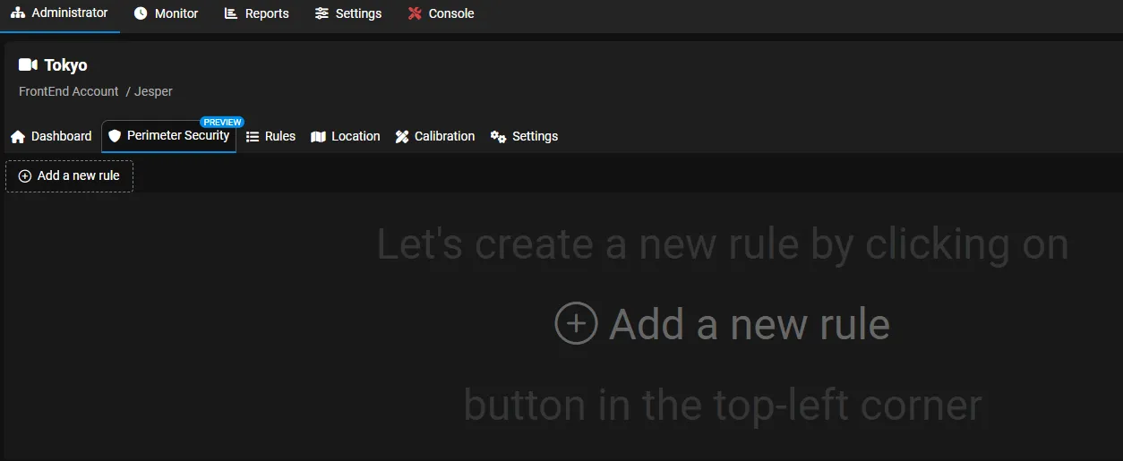Image resolution: width=1123 pixels, height=461 pixels.
Task: Select the Tokyo camera title
Action: tap(65, 65)
